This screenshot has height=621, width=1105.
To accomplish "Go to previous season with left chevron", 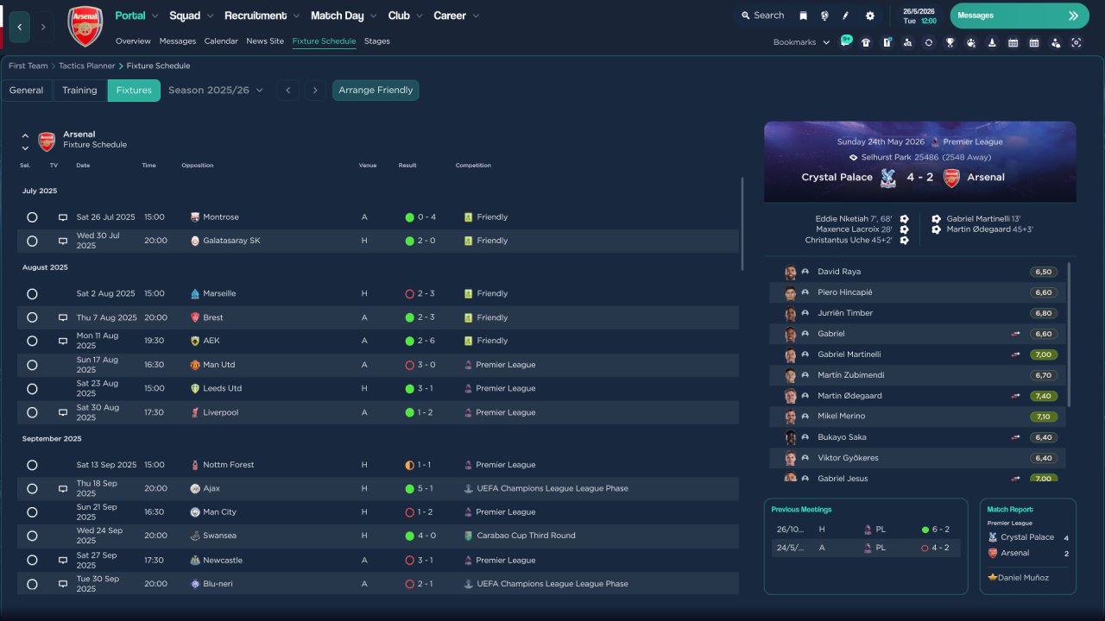I will 288,91.
